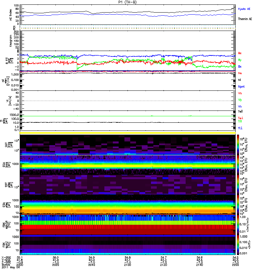Click the green By legend label
The width and height of the screenshot is (255, 272).
pos(240,60)
